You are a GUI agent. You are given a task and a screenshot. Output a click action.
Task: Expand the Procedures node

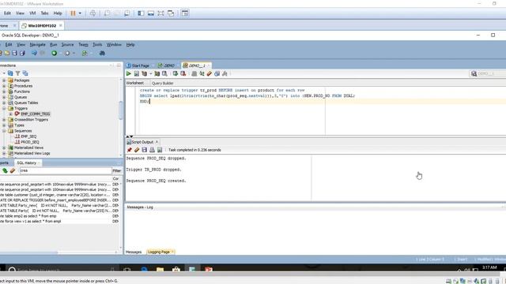point(4,86)
